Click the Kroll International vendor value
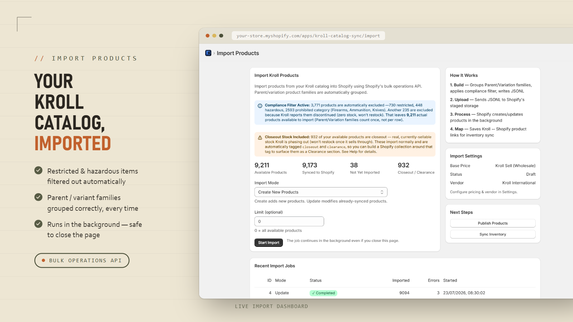573x322 pixels. tap(519, 183)
